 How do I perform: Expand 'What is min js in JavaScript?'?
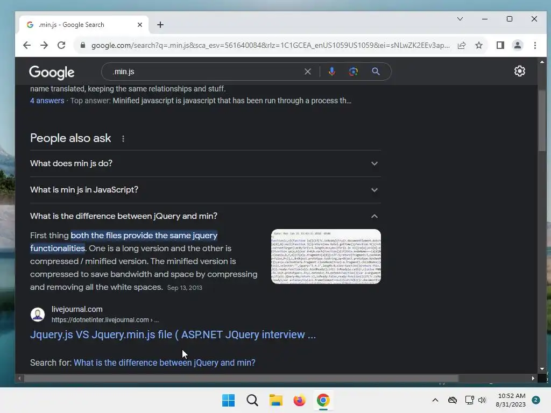[205, 190]
